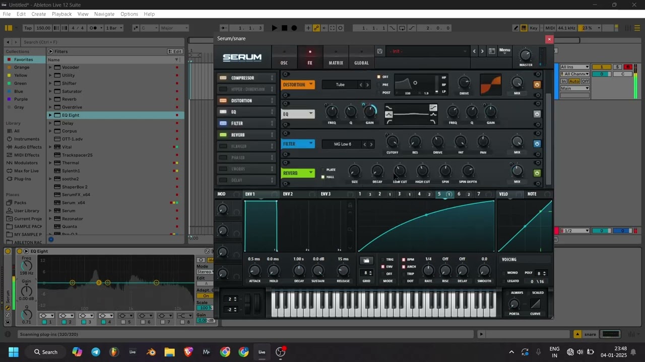Image resolution: width=645 pixels, height=362 pixels.
Task: Open the Playback menu in Ableton
Action: (x=61, y=14)
